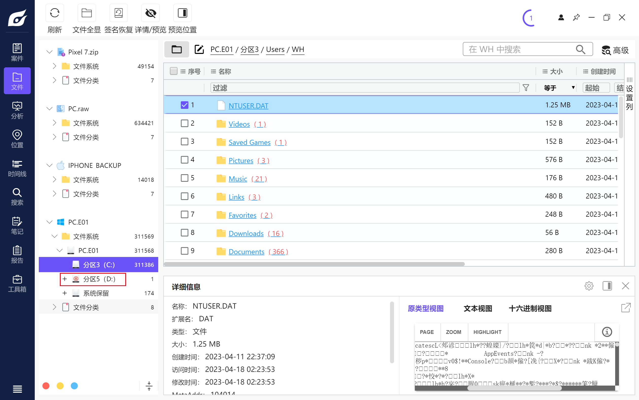
Task: Switch to 十六进制视图 tab
Action: coord(530,308)
